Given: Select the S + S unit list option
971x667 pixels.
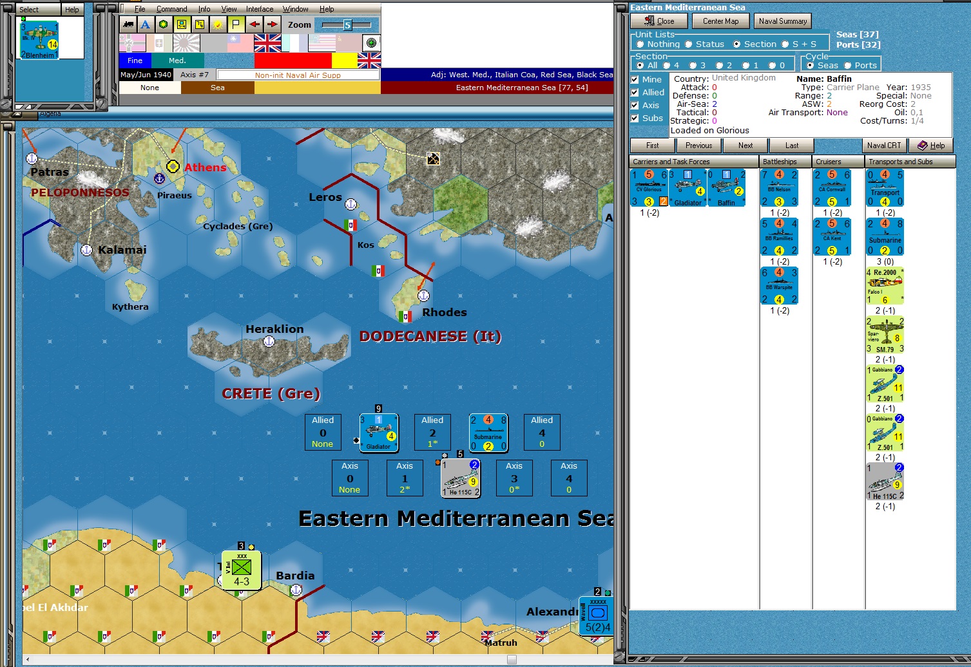Looking at the screenshot, I should tap(798, 44).
